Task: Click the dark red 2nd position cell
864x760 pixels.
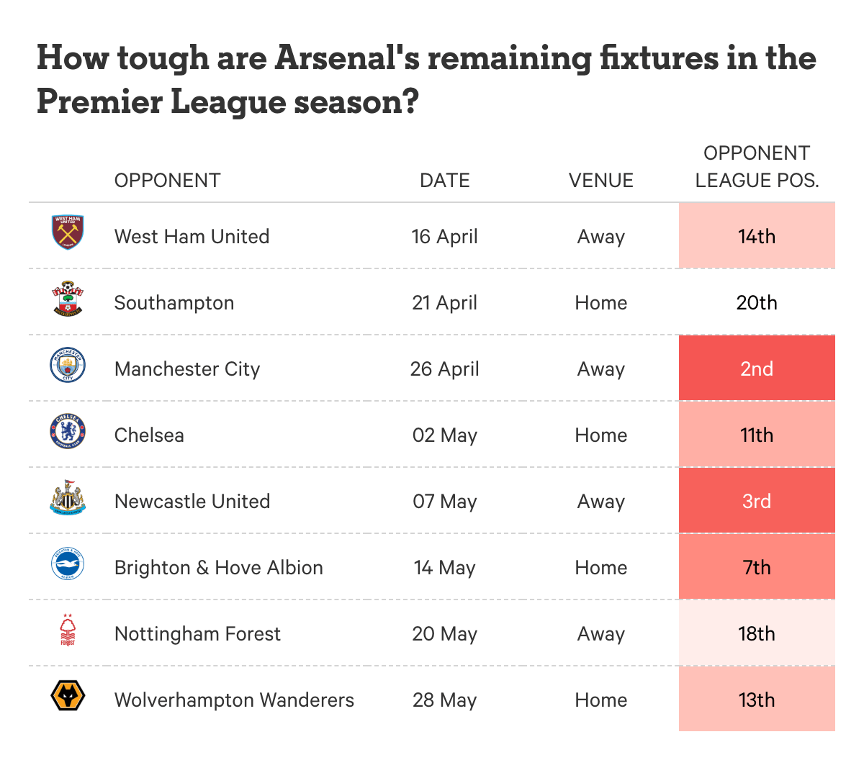Action: (757, 368)
